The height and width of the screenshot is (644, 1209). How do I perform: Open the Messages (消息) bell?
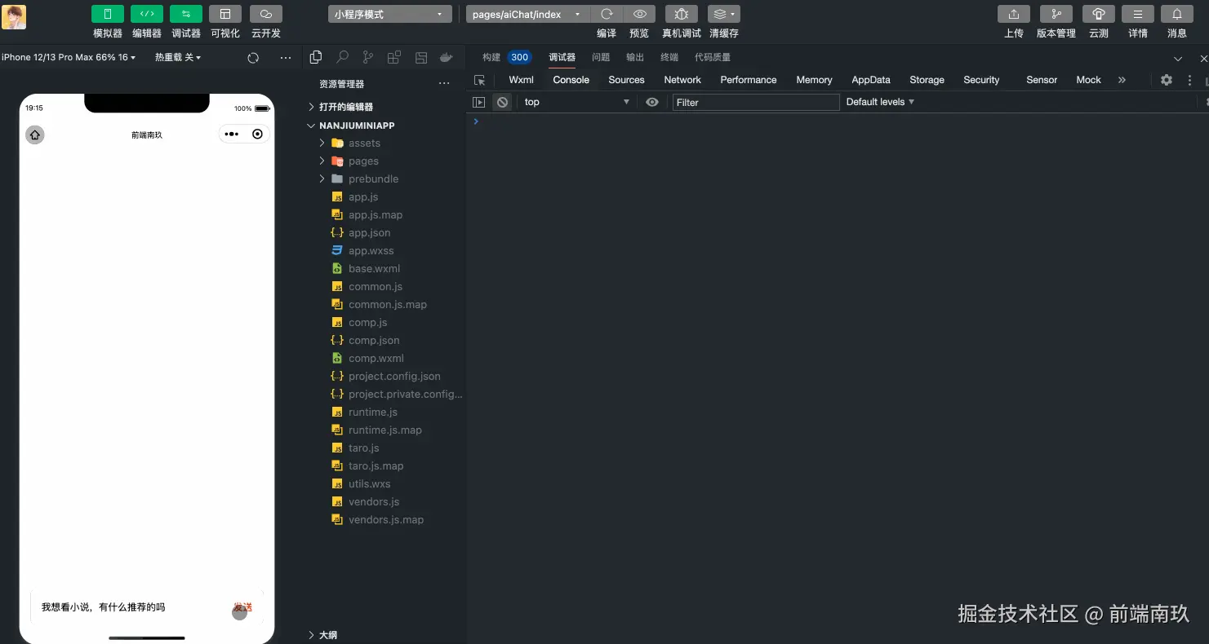[1177, 14]
